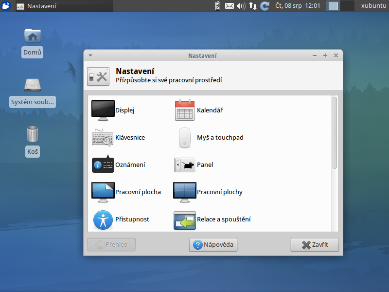Open the Domů desktop folder
This screenshot has width=389, height=292.
(x=32, y=36)
